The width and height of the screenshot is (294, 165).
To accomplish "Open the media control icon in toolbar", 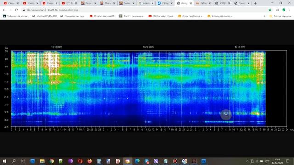I will (x=277, y=10).
